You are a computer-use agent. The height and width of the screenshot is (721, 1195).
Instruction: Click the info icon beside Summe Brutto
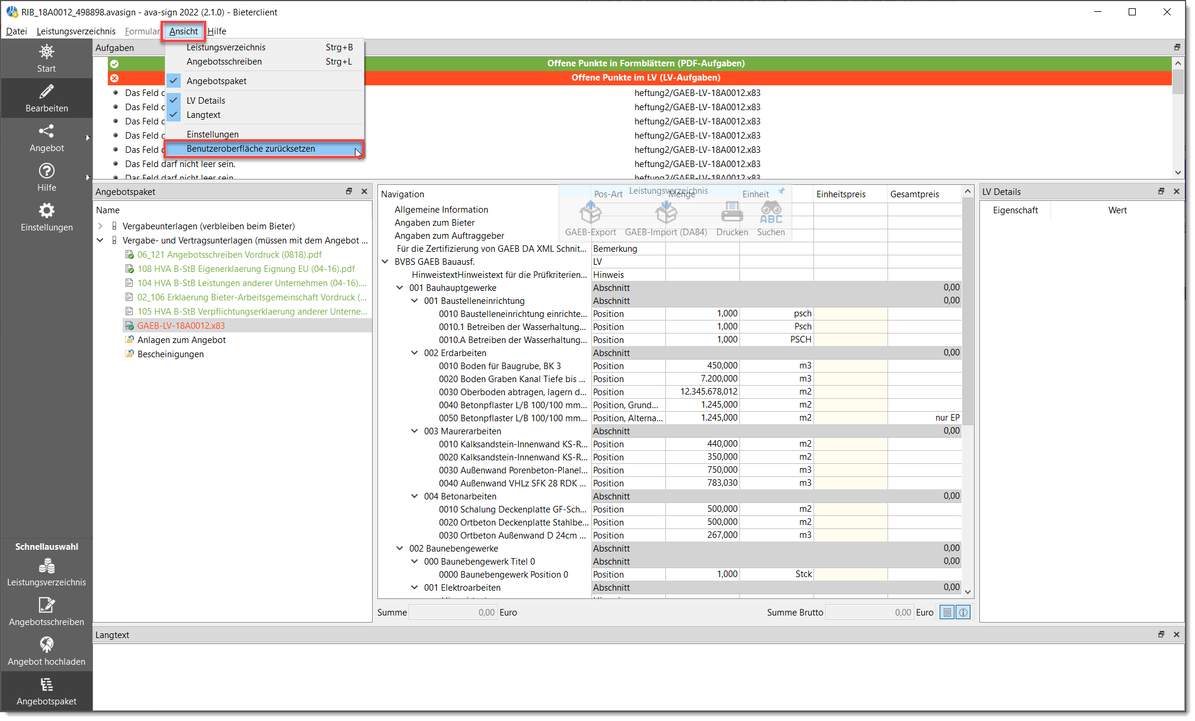pyautogui.click(x=963, y=613)
